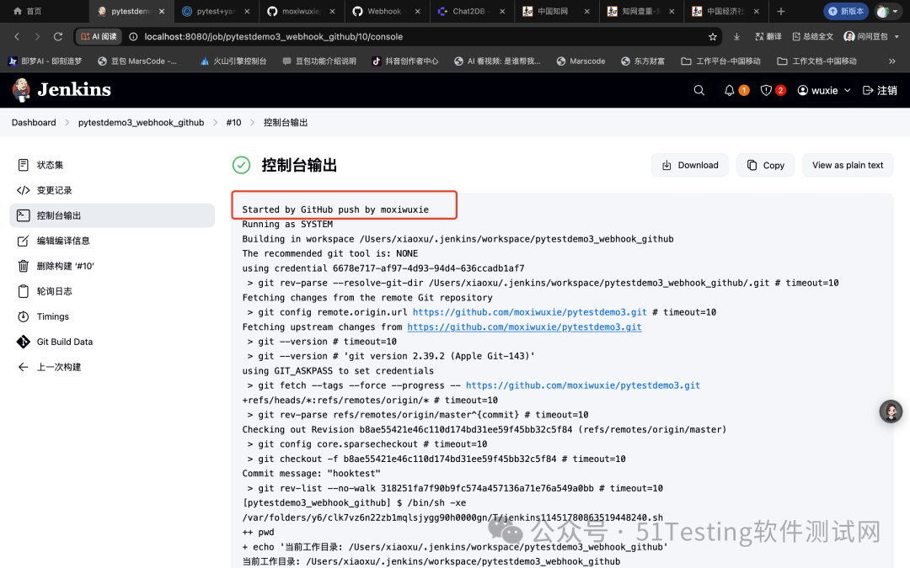910x568 pixels.
Task: Open pytestdemo3_webhook_github breadcrumb
Action: [x=141, y=122]
